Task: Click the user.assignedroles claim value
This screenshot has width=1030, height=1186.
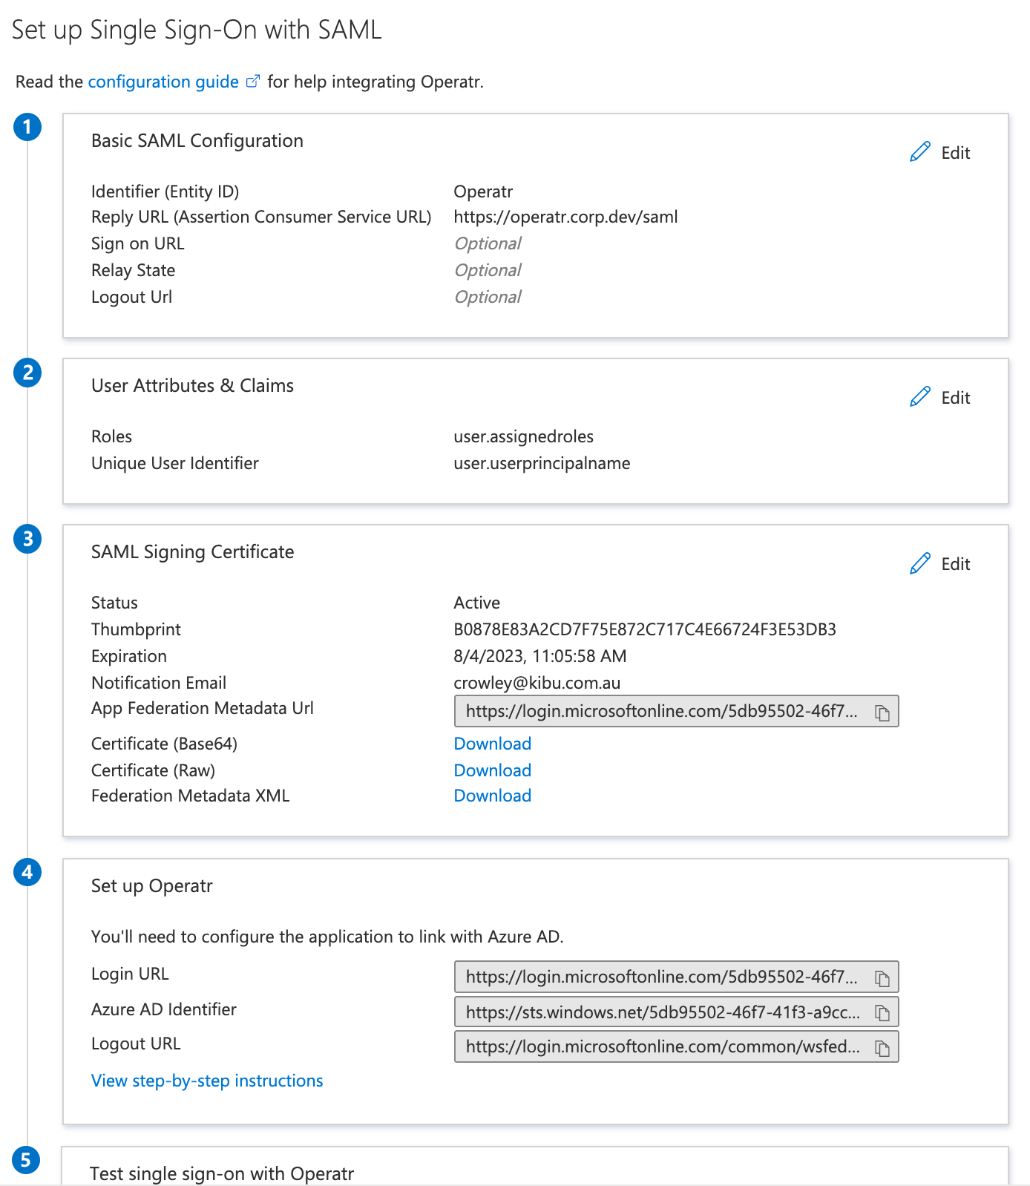Action: [x=524, y=436]
